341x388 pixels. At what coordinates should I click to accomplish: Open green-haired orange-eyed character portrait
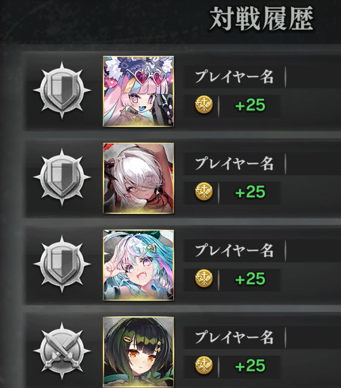tap(138, 352)
